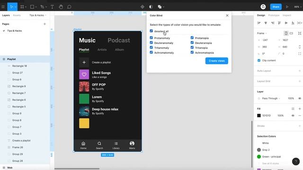Open the Frame type dropdown
This screenshot has height=170, width=303.
(262, 34)
